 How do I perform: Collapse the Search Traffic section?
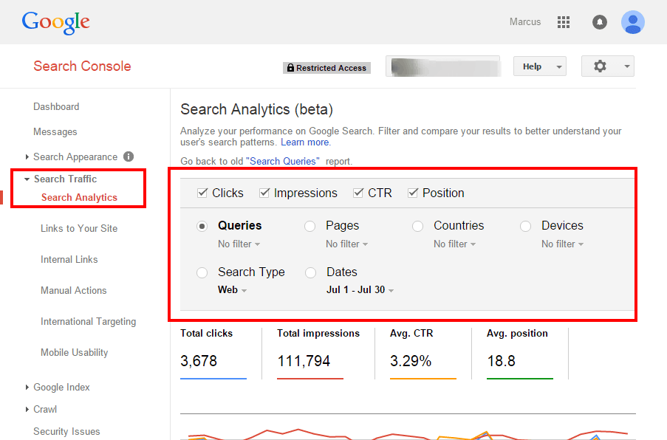coord(27,179)
